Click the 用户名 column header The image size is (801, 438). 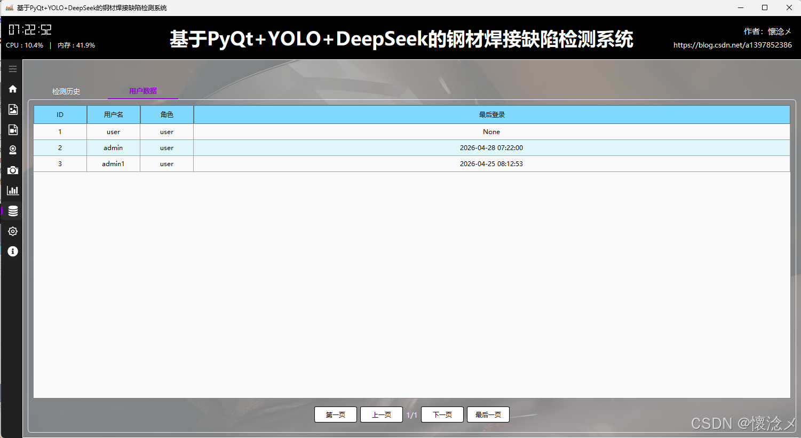point(114,115)
